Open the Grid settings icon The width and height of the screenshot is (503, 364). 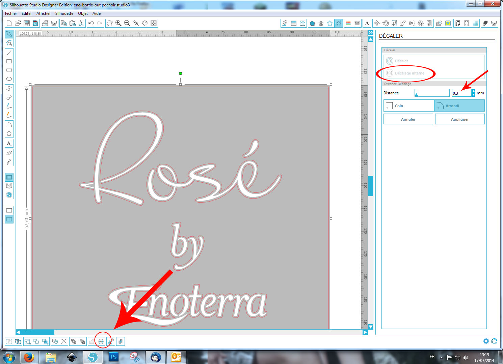click(475, 23)
